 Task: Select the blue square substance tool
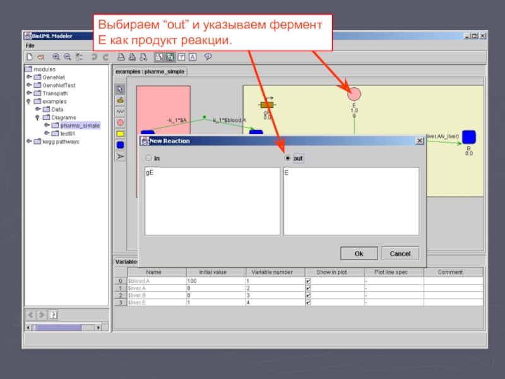click(120, 145)
